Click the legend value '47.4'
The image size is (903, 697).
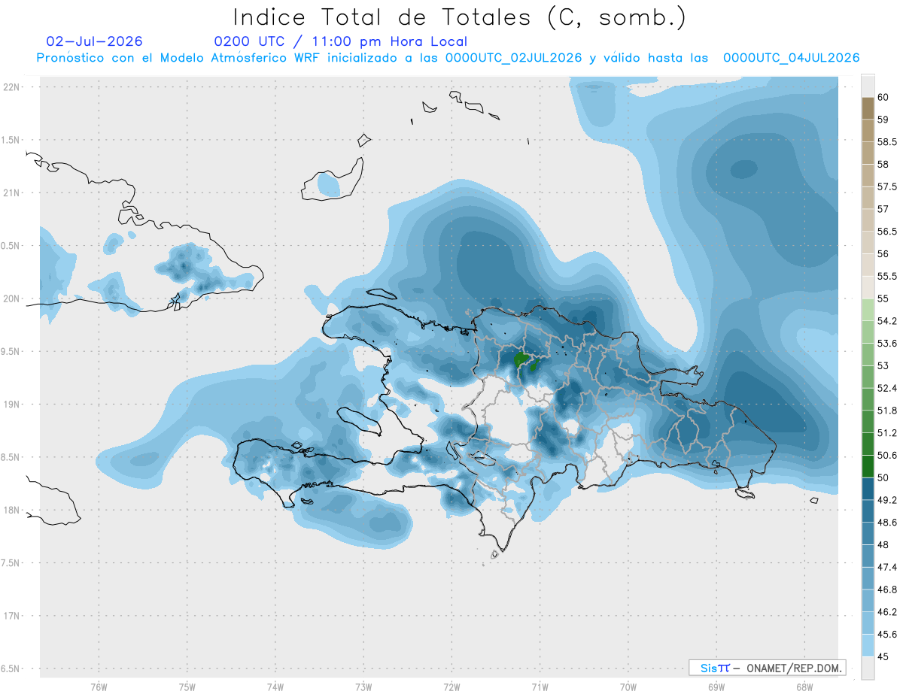point(886,567)
